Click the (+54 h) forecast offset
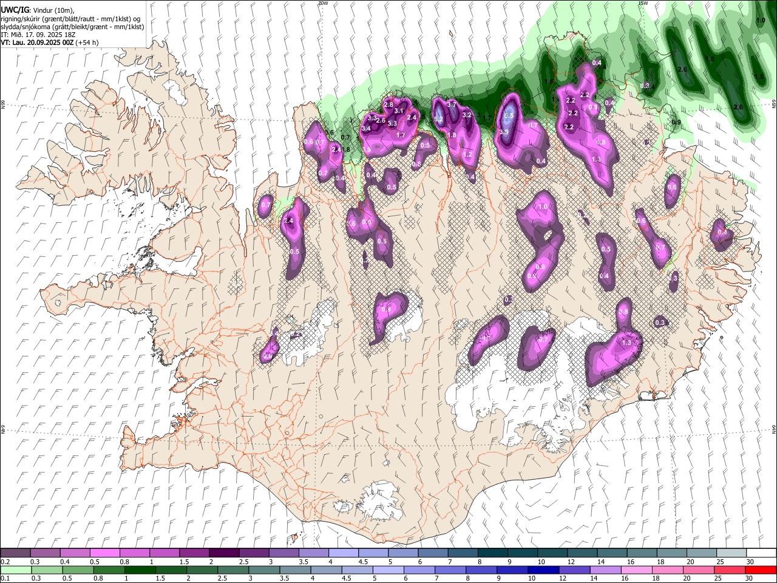This screenshot has width=777, height=583. pos(87,43)
